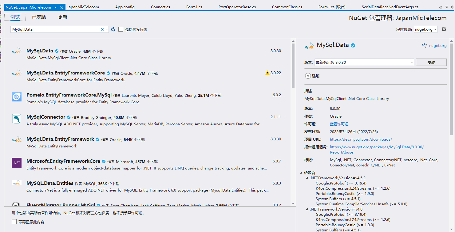Switch to the 已安装 tab
Image resolution: width=455 pixels, height=232 pixels.
pyautogui.click(x=39, y=17)
